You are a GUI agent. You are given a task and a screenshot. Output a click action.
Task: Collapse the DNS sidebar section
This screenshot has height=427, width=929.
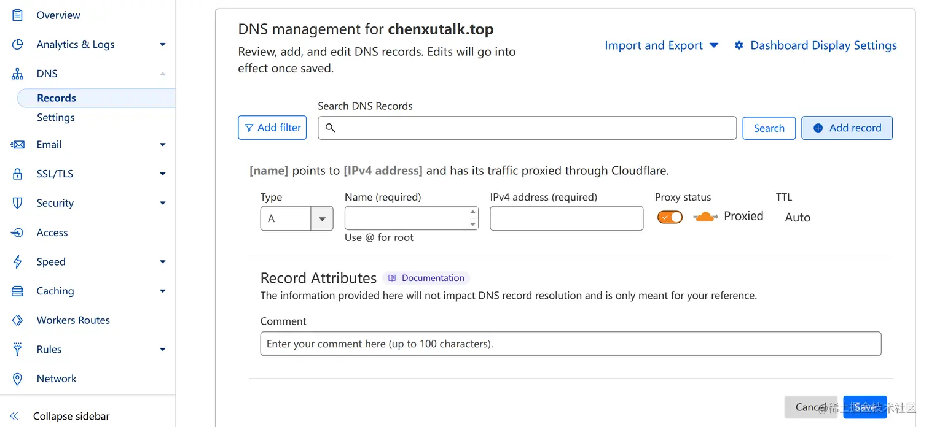[x=162, y=74]
